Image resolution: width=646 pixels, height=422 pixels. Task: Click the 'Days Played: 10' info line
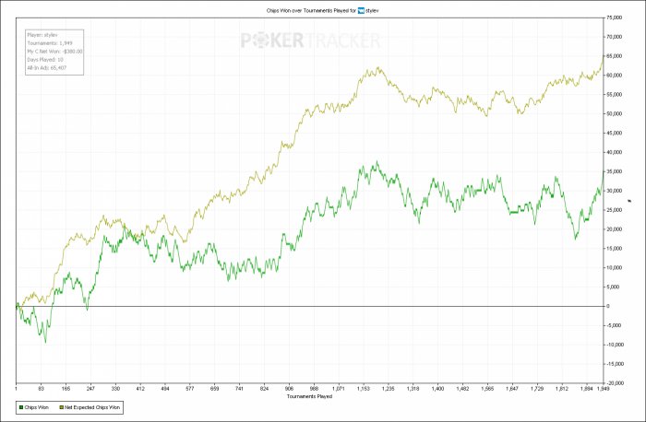[x=45, y=60]
